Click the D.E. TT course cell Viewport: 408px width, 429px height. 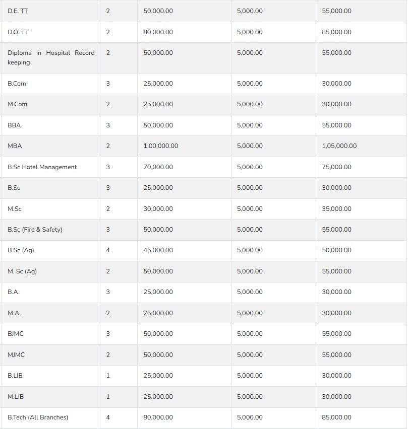click(x=18, y=11)
